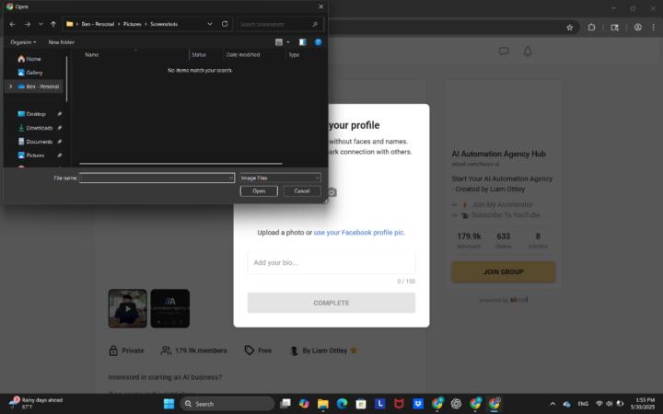663x414 pixels.
Task: Go up one folder level
Action: pos(53,24)
